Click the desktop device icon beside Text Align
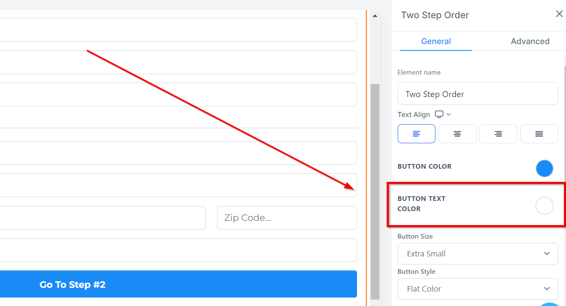The image size is (566, 306). click(x=439, y=114)
